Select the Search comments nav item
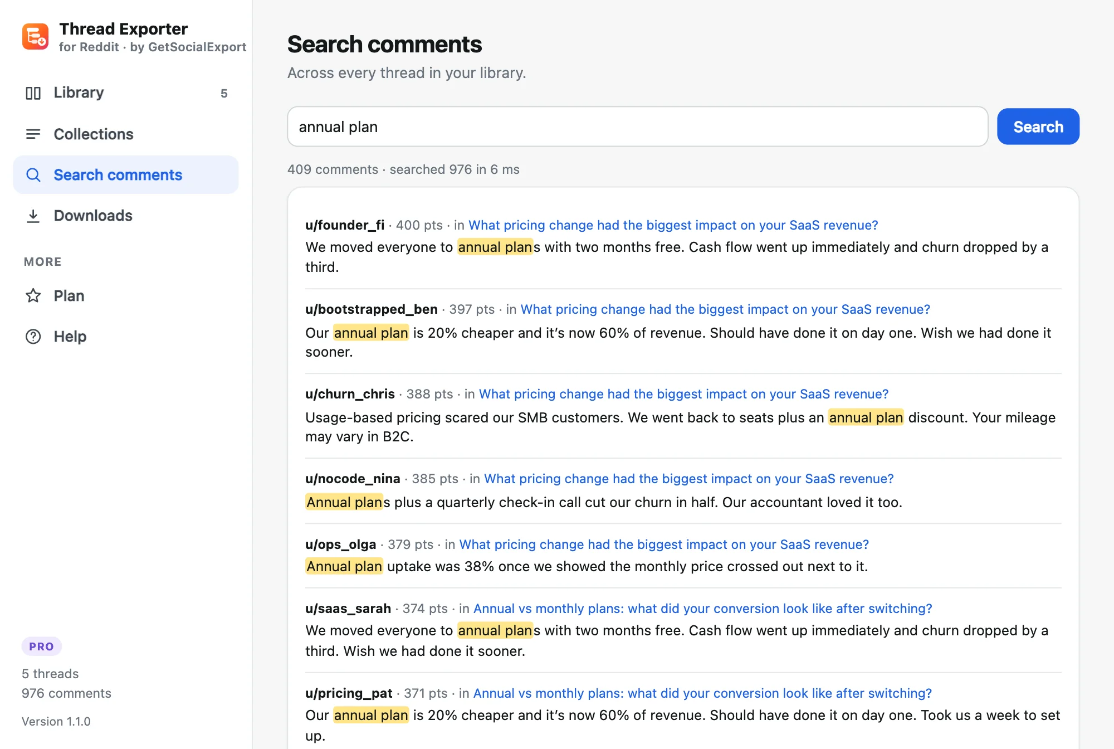Viewport: 1114px width, 749px height. [x=126, y=175]
